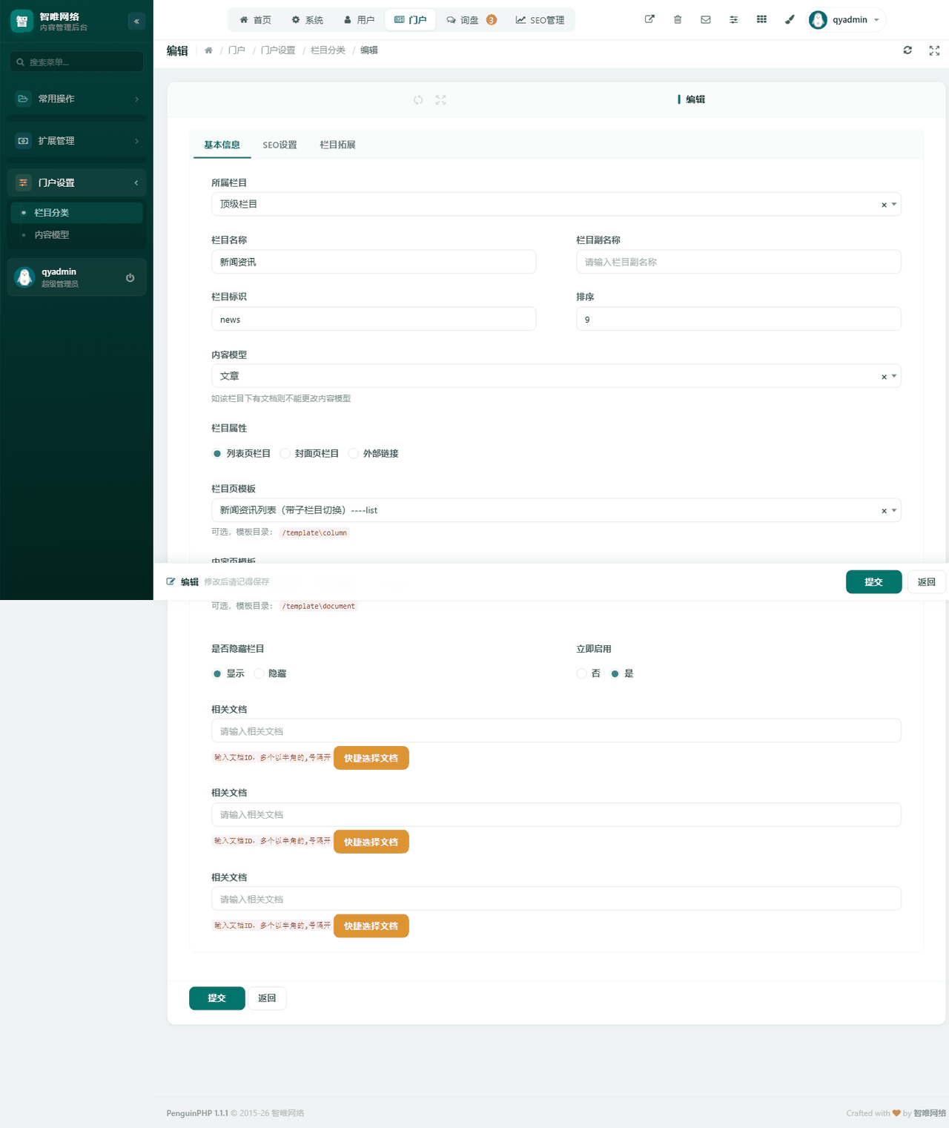Click 提交 button in floating bar
Viewport: 949px width, 1128px height.
coord(873,582)
